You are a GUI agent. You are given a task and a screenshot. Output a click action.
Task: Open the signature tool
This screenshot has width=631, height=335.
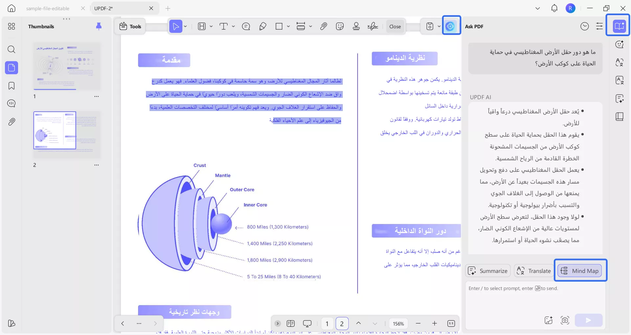tap(373, 26)
